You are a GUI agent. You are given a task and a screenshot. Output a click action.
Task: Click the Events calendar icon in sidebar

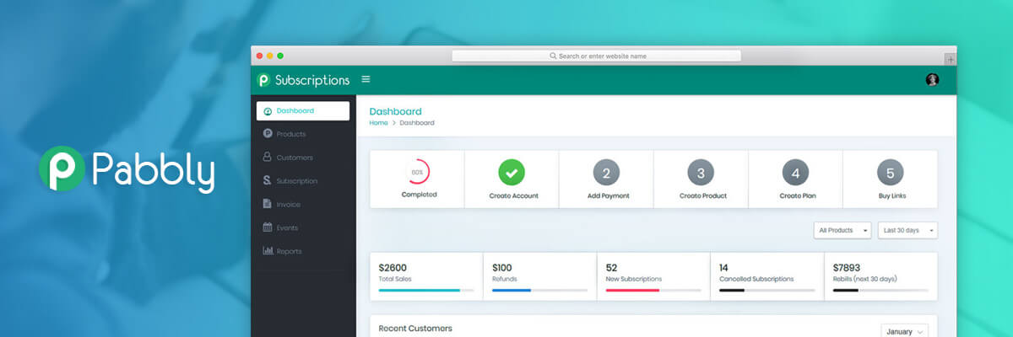[268, 227]
